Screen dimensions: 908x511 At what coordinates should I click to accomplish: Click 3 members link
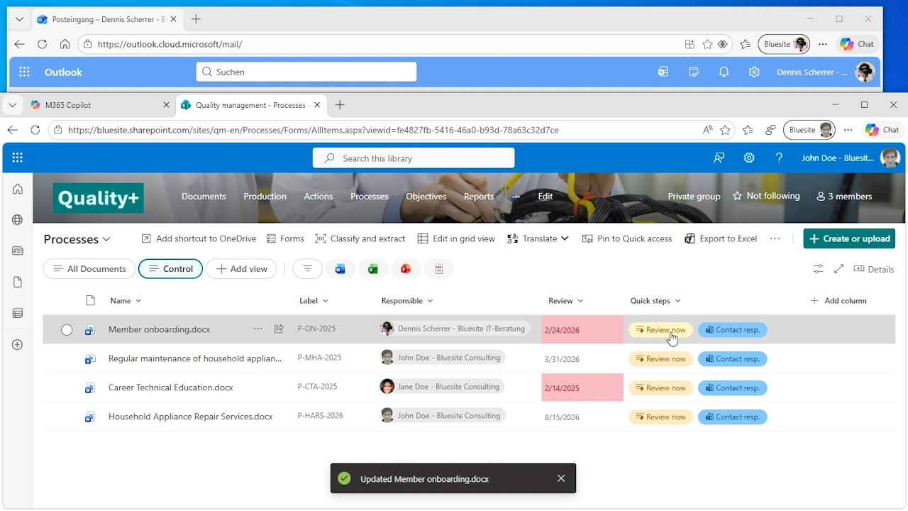point(844,196)
